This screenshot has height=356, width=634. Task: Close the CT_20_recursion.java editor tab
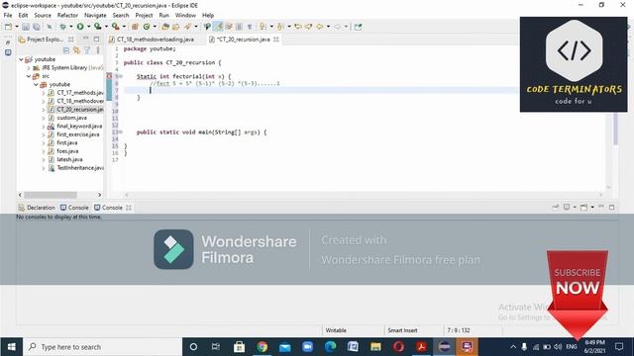276,40
